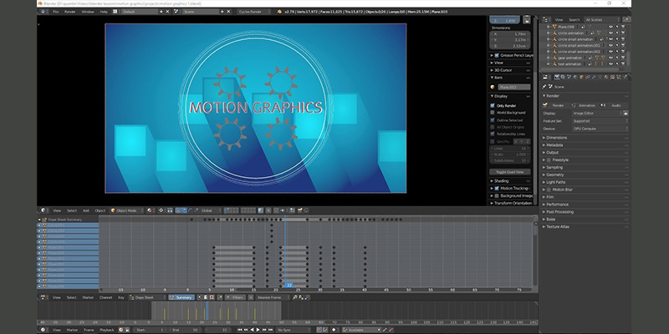
Task: Open the No Sync playback dropdown
Action: (x=294, y=330)
